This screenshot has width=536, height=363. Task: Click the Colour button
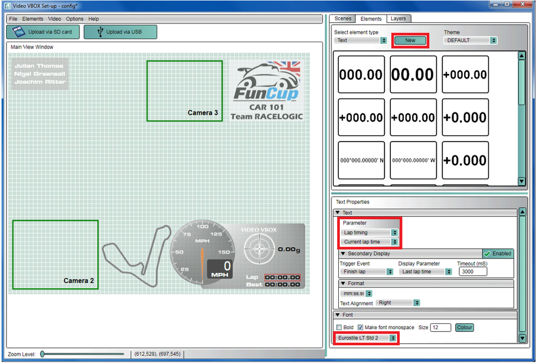[464, 328]
